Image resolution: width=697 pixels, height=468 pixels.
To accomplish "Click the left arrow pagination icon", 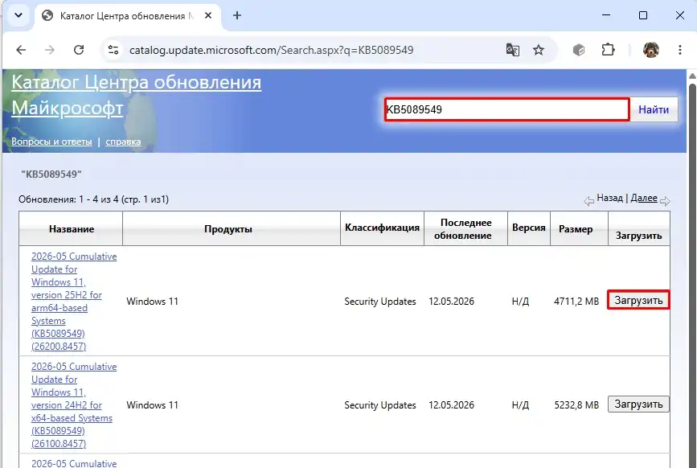I will point(589,201).
